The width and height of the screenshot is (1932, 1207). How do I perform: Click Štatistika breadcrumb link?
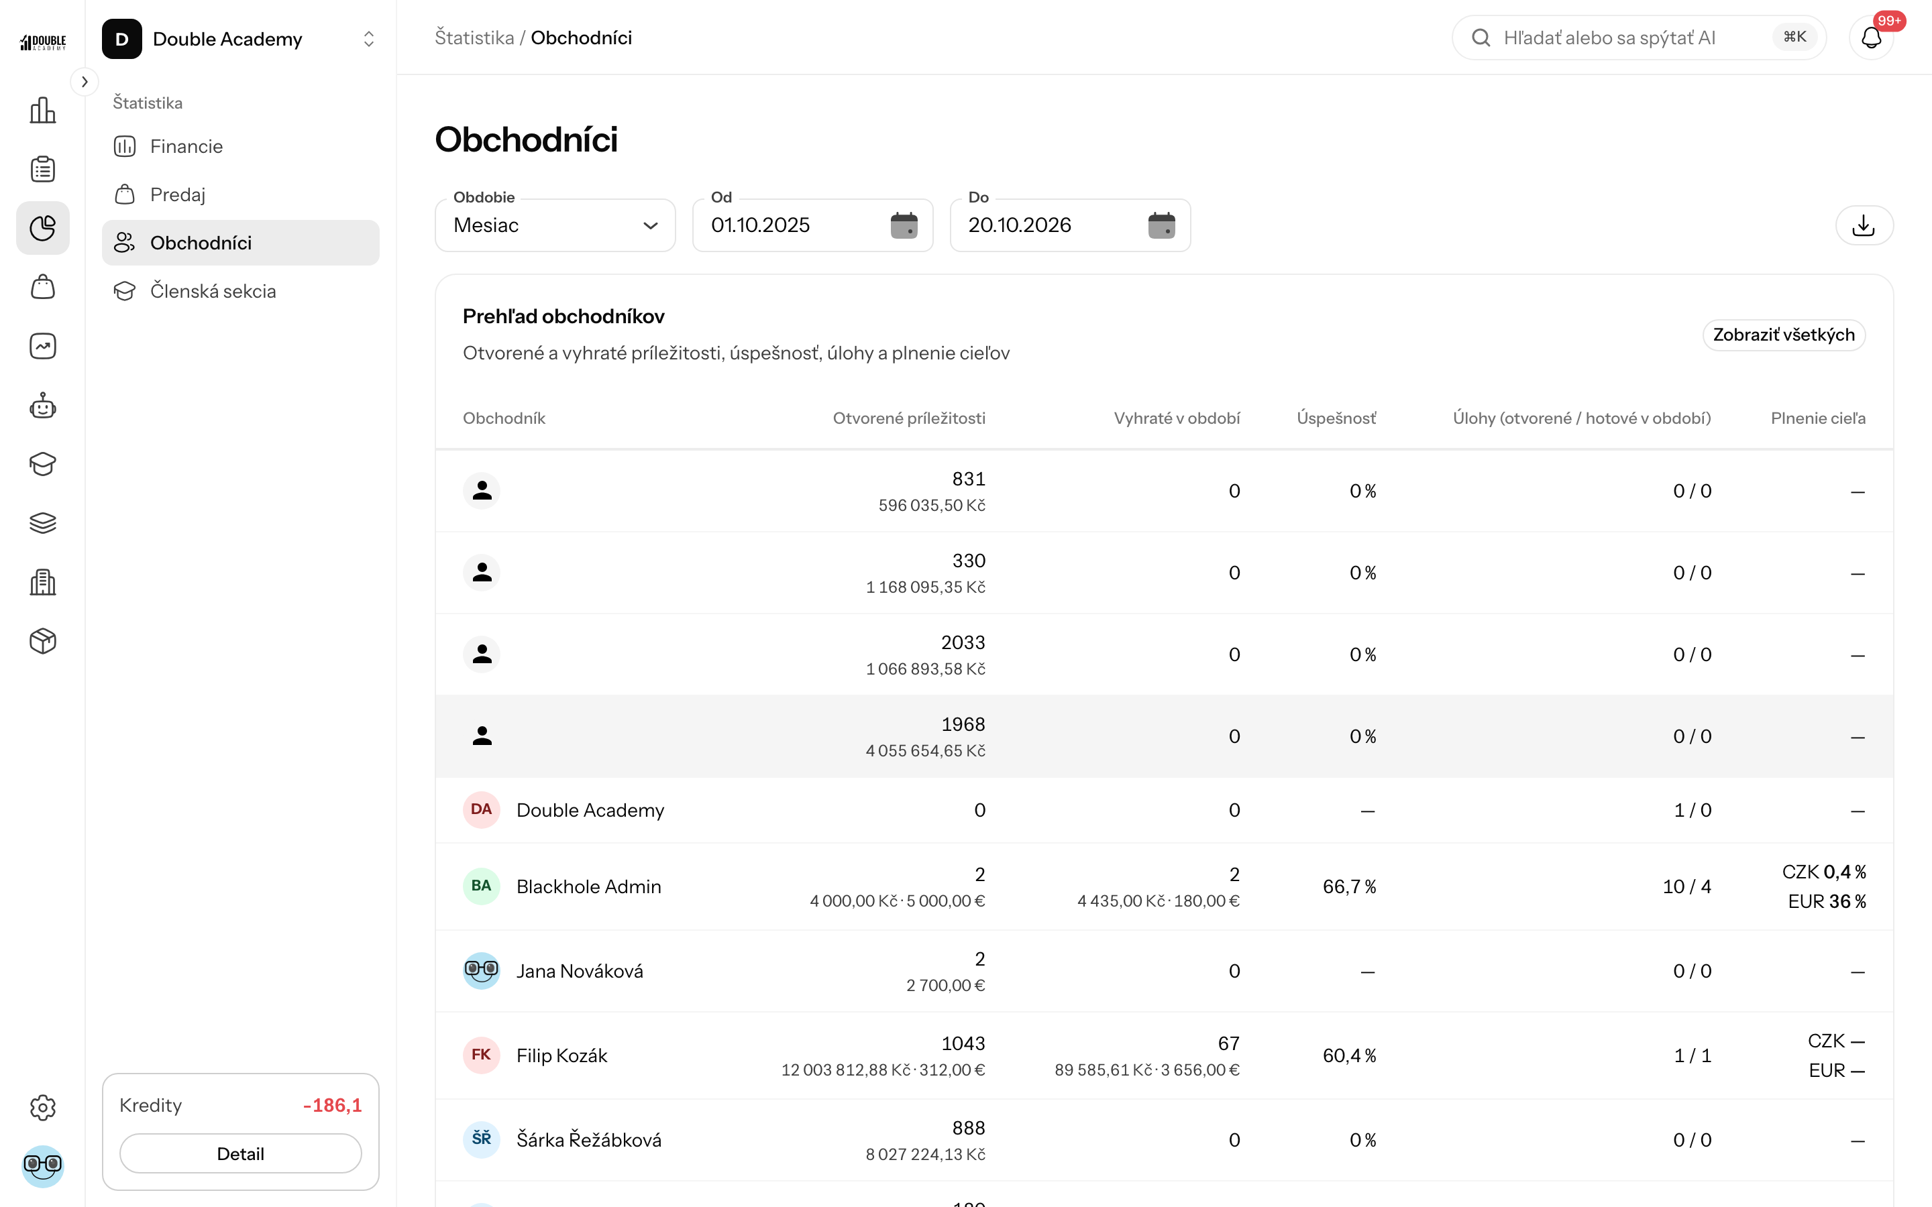474,38
